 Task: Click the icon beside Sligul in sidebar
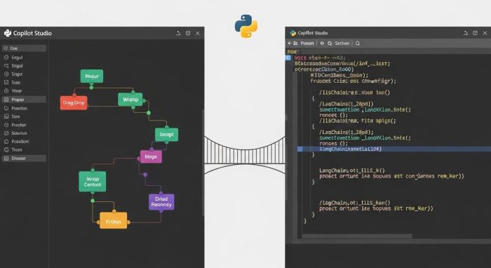[6, 66]
